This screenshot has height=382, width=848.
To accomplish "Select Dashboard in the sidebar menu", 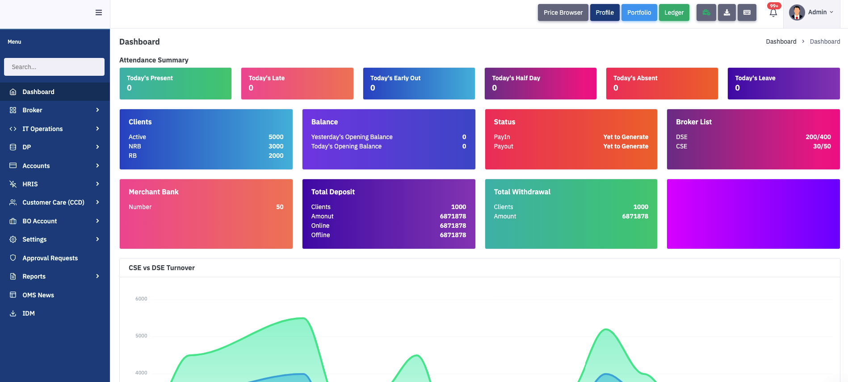I will click(x=38, y=92).
